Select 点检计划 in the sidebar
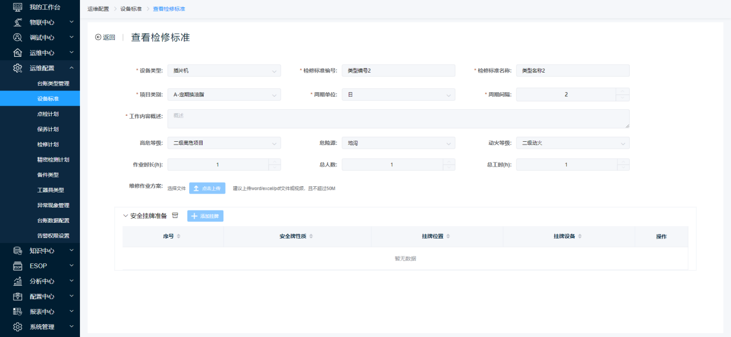 click(48, 114)
